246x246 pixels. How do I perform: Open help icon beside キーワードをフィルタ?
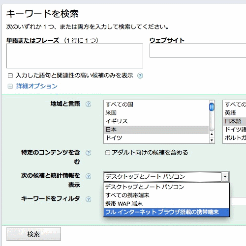click(x=89, y=199)
